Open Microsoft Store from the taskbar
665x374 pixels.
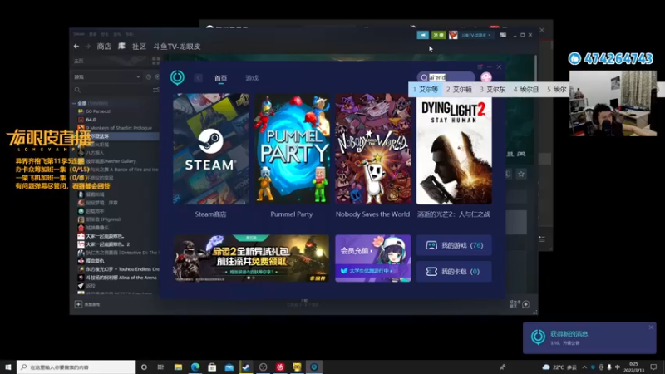212,367
